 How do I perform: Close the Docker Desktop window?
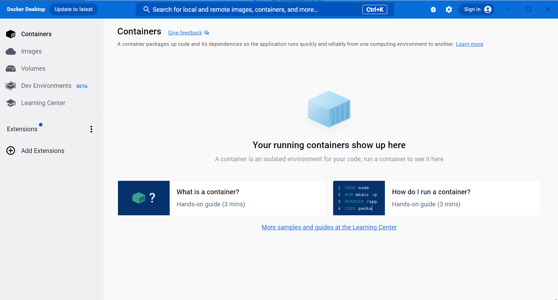pos(548,9)
